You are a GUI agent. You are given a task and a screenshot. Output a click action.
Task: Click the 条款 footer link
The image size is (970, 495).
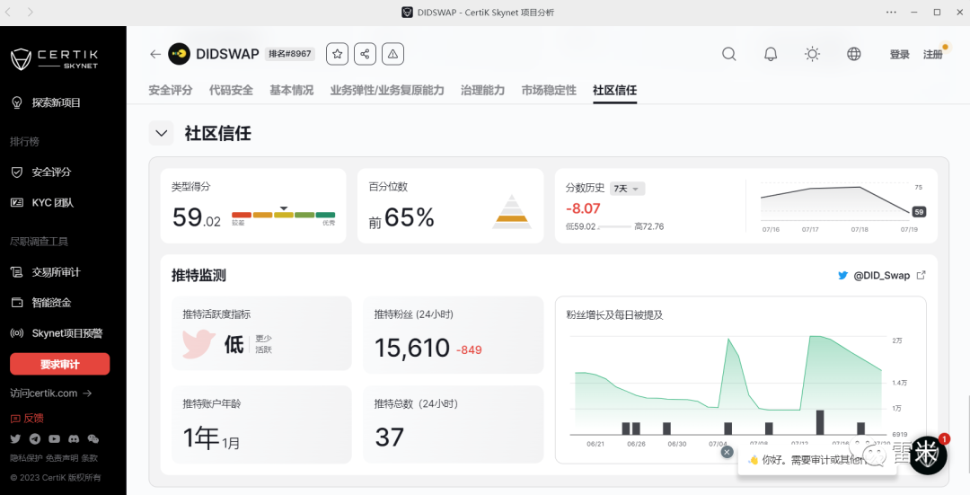pyautogui.click(x=90, y=458)
